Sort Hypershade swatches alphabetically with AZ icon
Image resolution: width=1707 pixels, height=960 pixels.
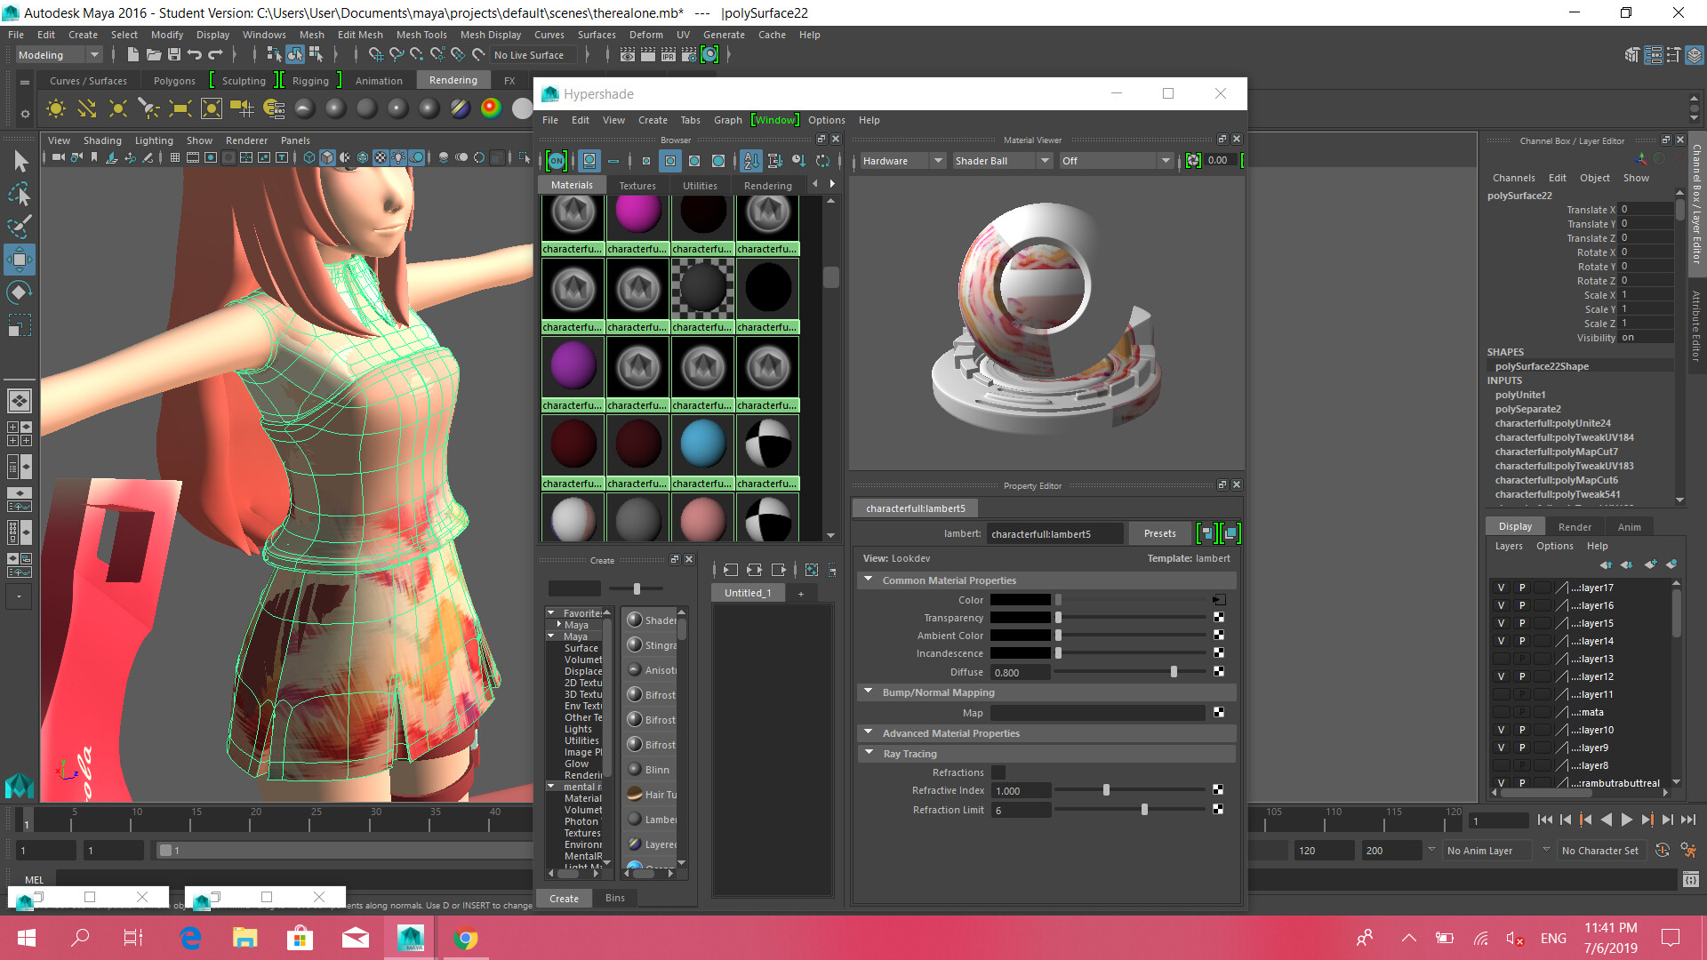click(x=750, y=161)
